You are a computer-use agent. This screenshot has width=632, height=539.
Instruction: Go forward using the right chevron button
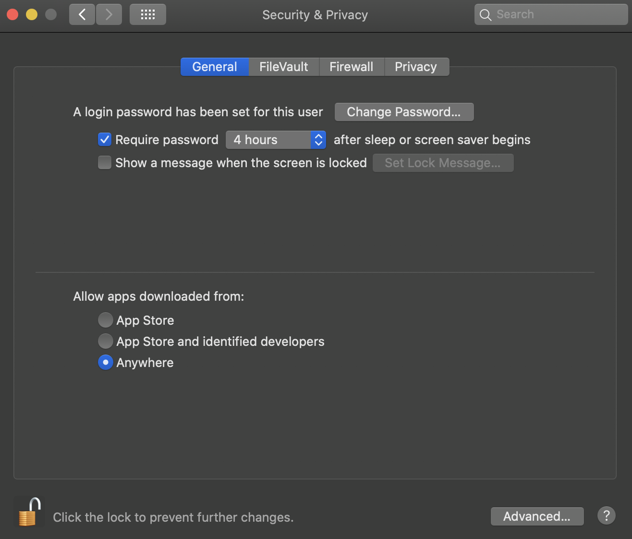coord(109,14)
